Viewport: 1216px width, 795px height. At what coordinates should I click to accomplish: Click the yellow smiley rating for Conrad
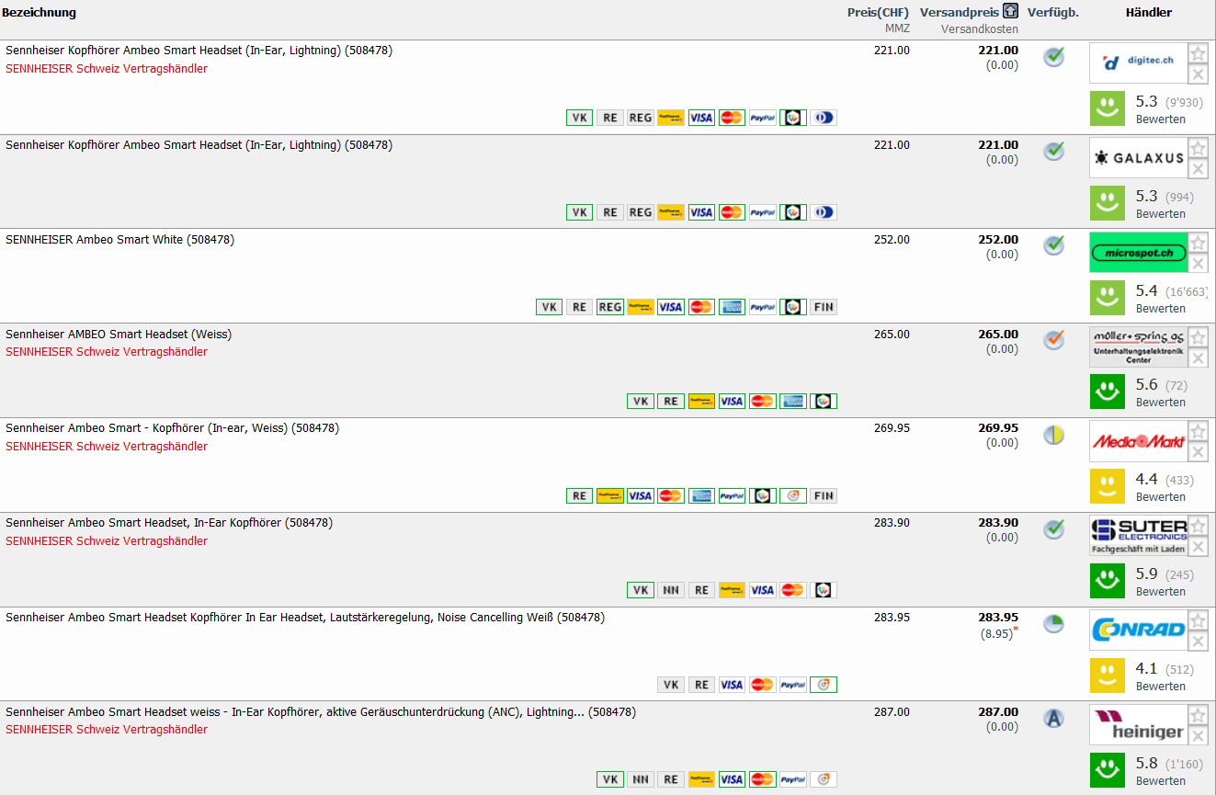tap(1108, 676)
